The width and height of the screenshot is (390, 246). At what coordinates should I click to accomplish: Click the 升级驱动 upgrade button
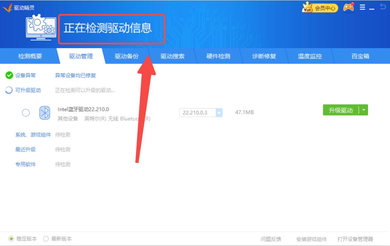pos(340,110)
